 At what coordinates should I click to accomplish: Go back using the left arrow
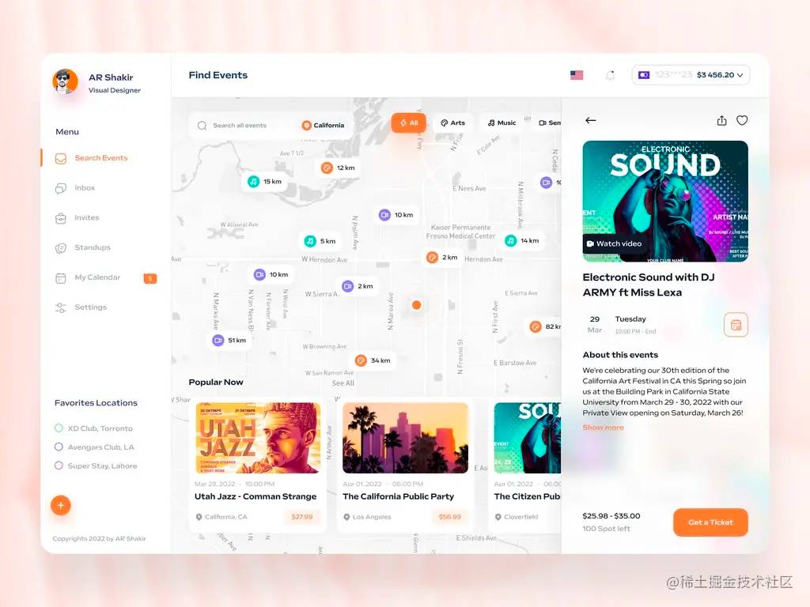[591, 121]
